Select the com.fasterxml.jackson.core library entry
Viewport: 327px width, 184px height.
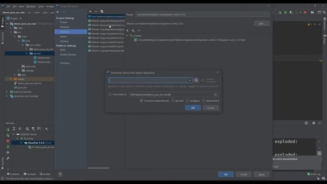[106, 16]
